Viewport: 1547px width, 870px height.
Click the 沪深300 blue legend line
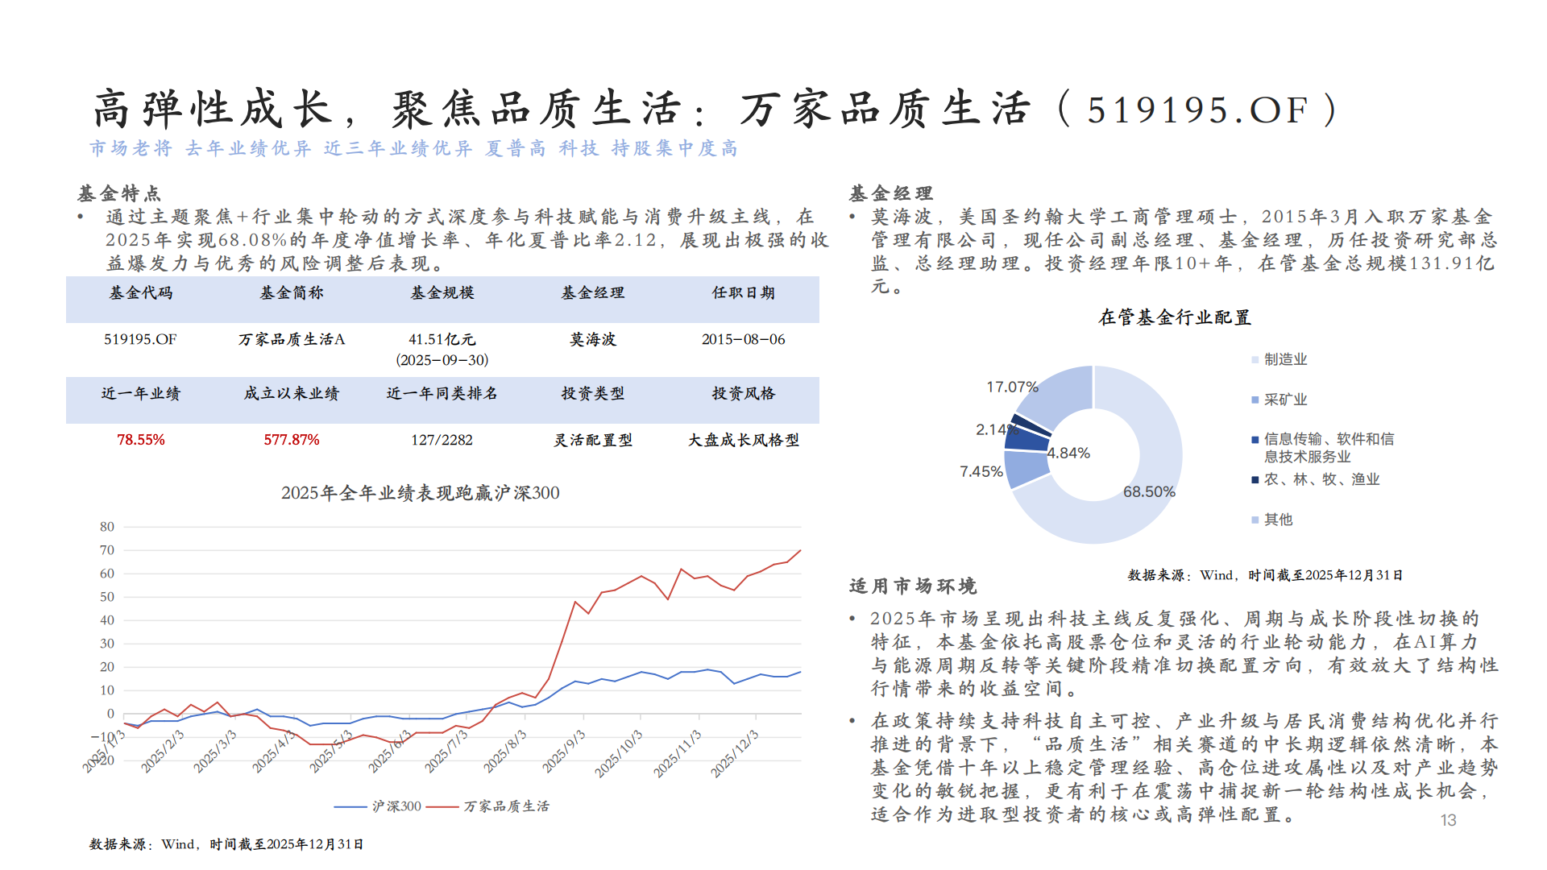350,806
